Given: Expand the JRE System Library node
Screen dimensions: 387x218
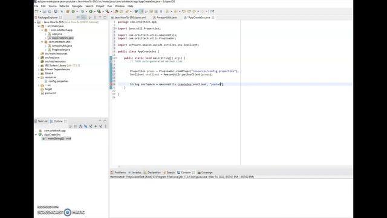Looking at the screenshot, I should pyautogui.click(x=39, y=65).
